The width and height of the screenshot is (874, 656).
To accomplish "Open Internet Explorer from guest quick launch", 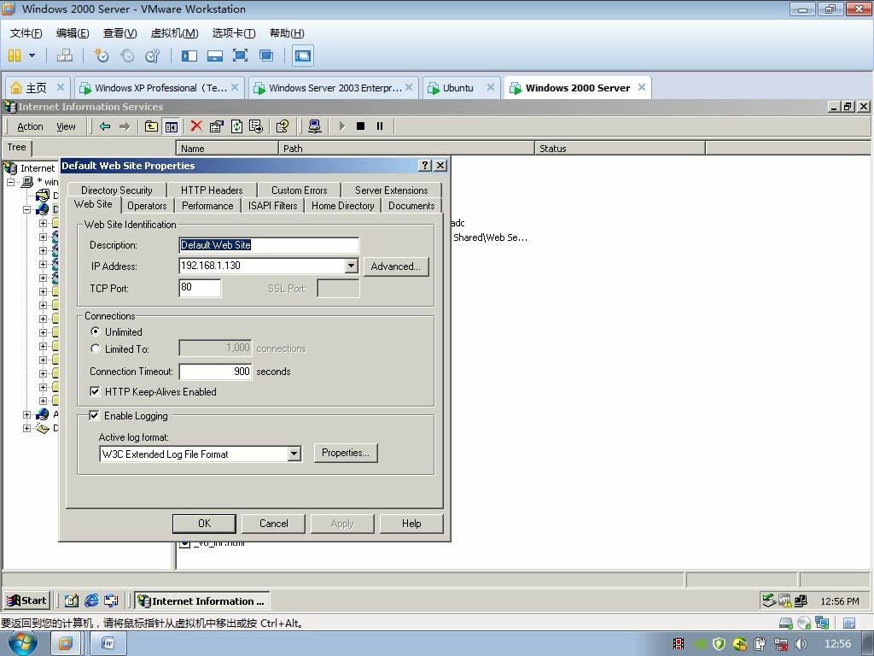I will click(x=91, y=600).
